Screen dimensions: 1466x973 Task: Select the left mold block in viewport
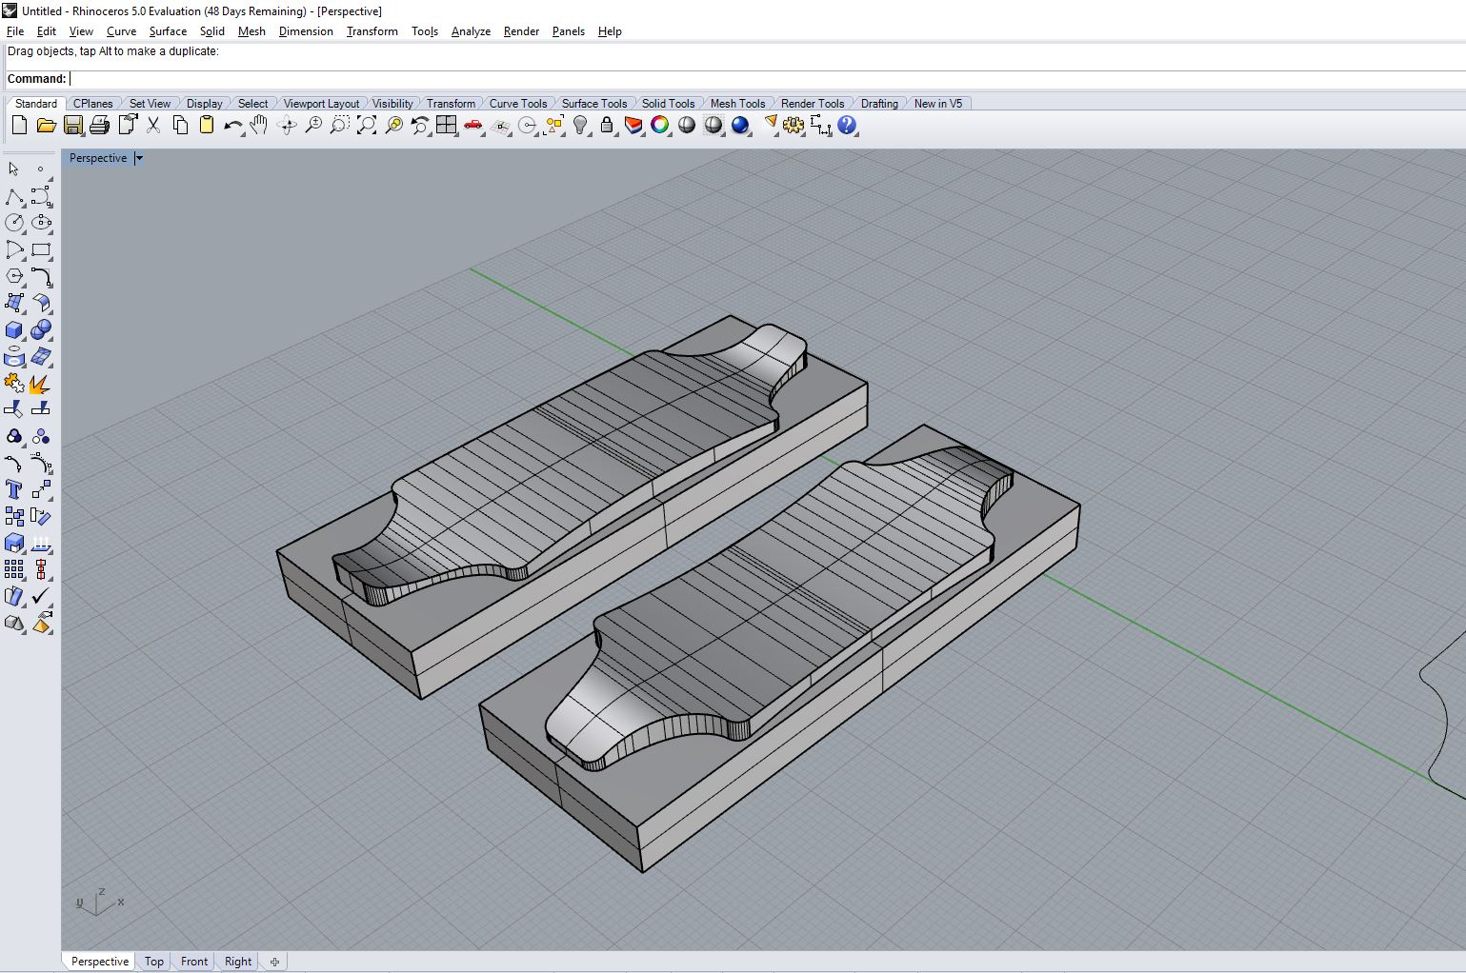[572, 507]
